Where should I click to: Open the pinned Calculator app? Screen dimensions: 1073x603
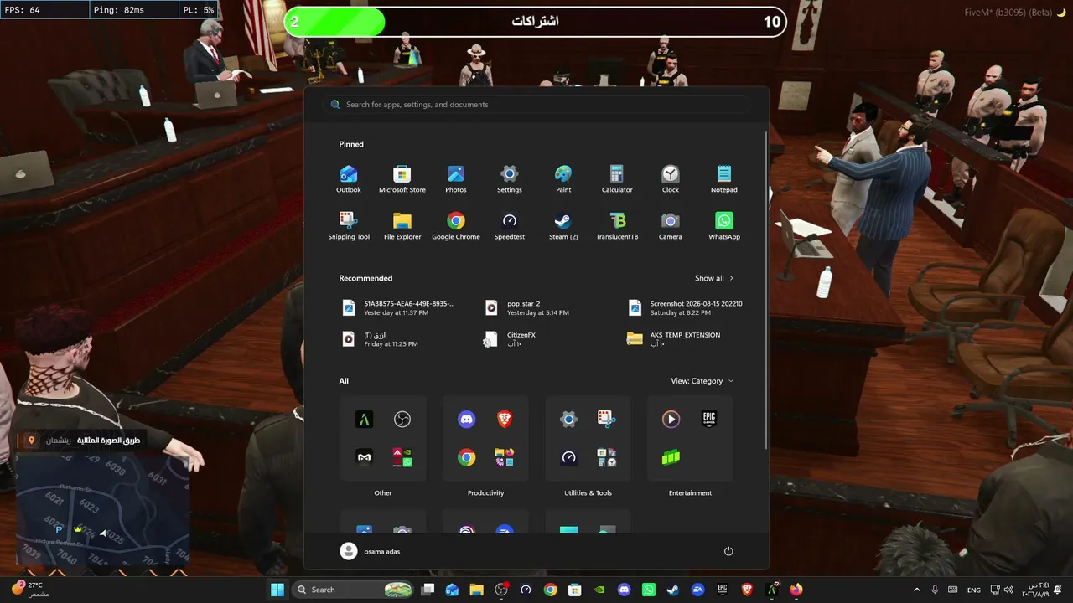click(617, 179)
